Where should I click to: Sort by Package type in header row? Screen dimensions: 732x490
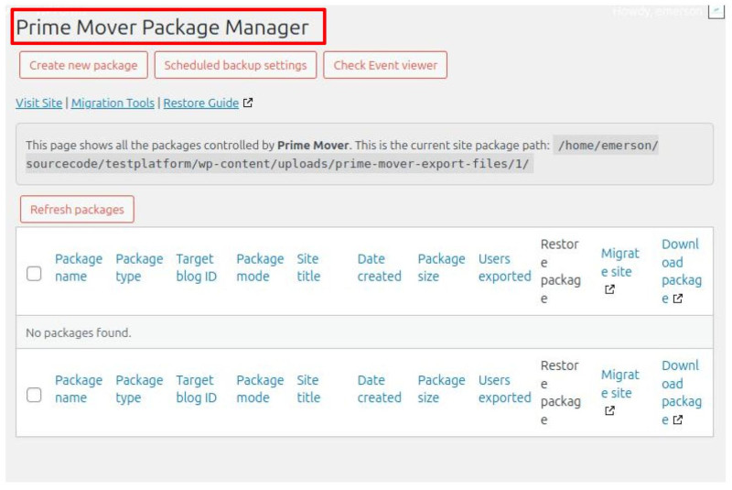[x=139, y=267]
